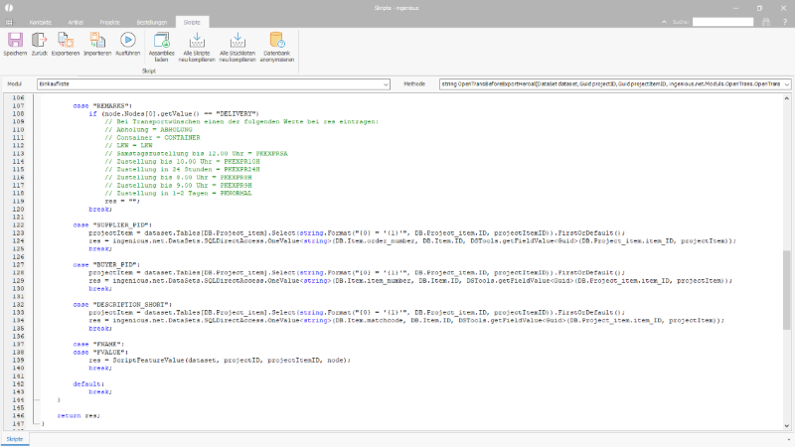The width and height of the screenshot is (795, 447).
Task: Anonymize the database (Datenbank anonymisieren)
Action: [277, 47]
